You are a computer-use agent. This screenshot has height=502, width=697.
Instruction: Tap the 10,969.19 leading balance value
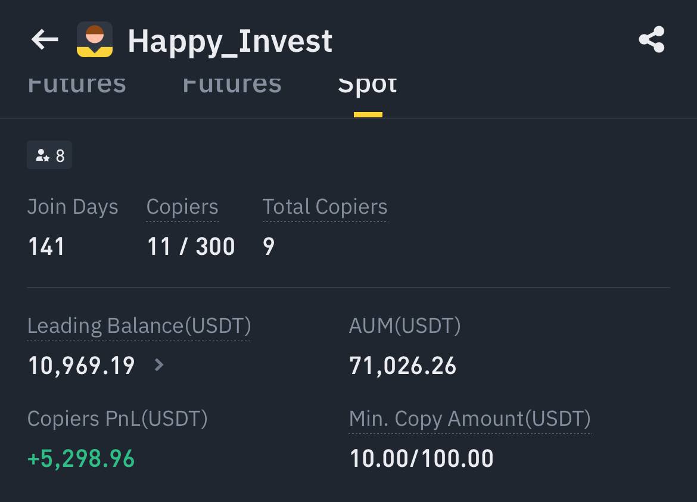click(x=82, y=366)
